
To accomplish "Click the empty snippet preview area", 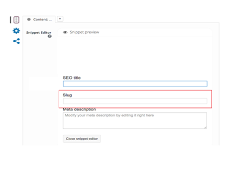I will 135,55.
